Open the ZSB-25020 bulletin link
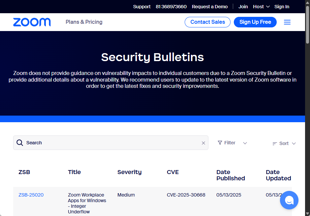This screenshot has width=310, height=216. pos(31,195)
